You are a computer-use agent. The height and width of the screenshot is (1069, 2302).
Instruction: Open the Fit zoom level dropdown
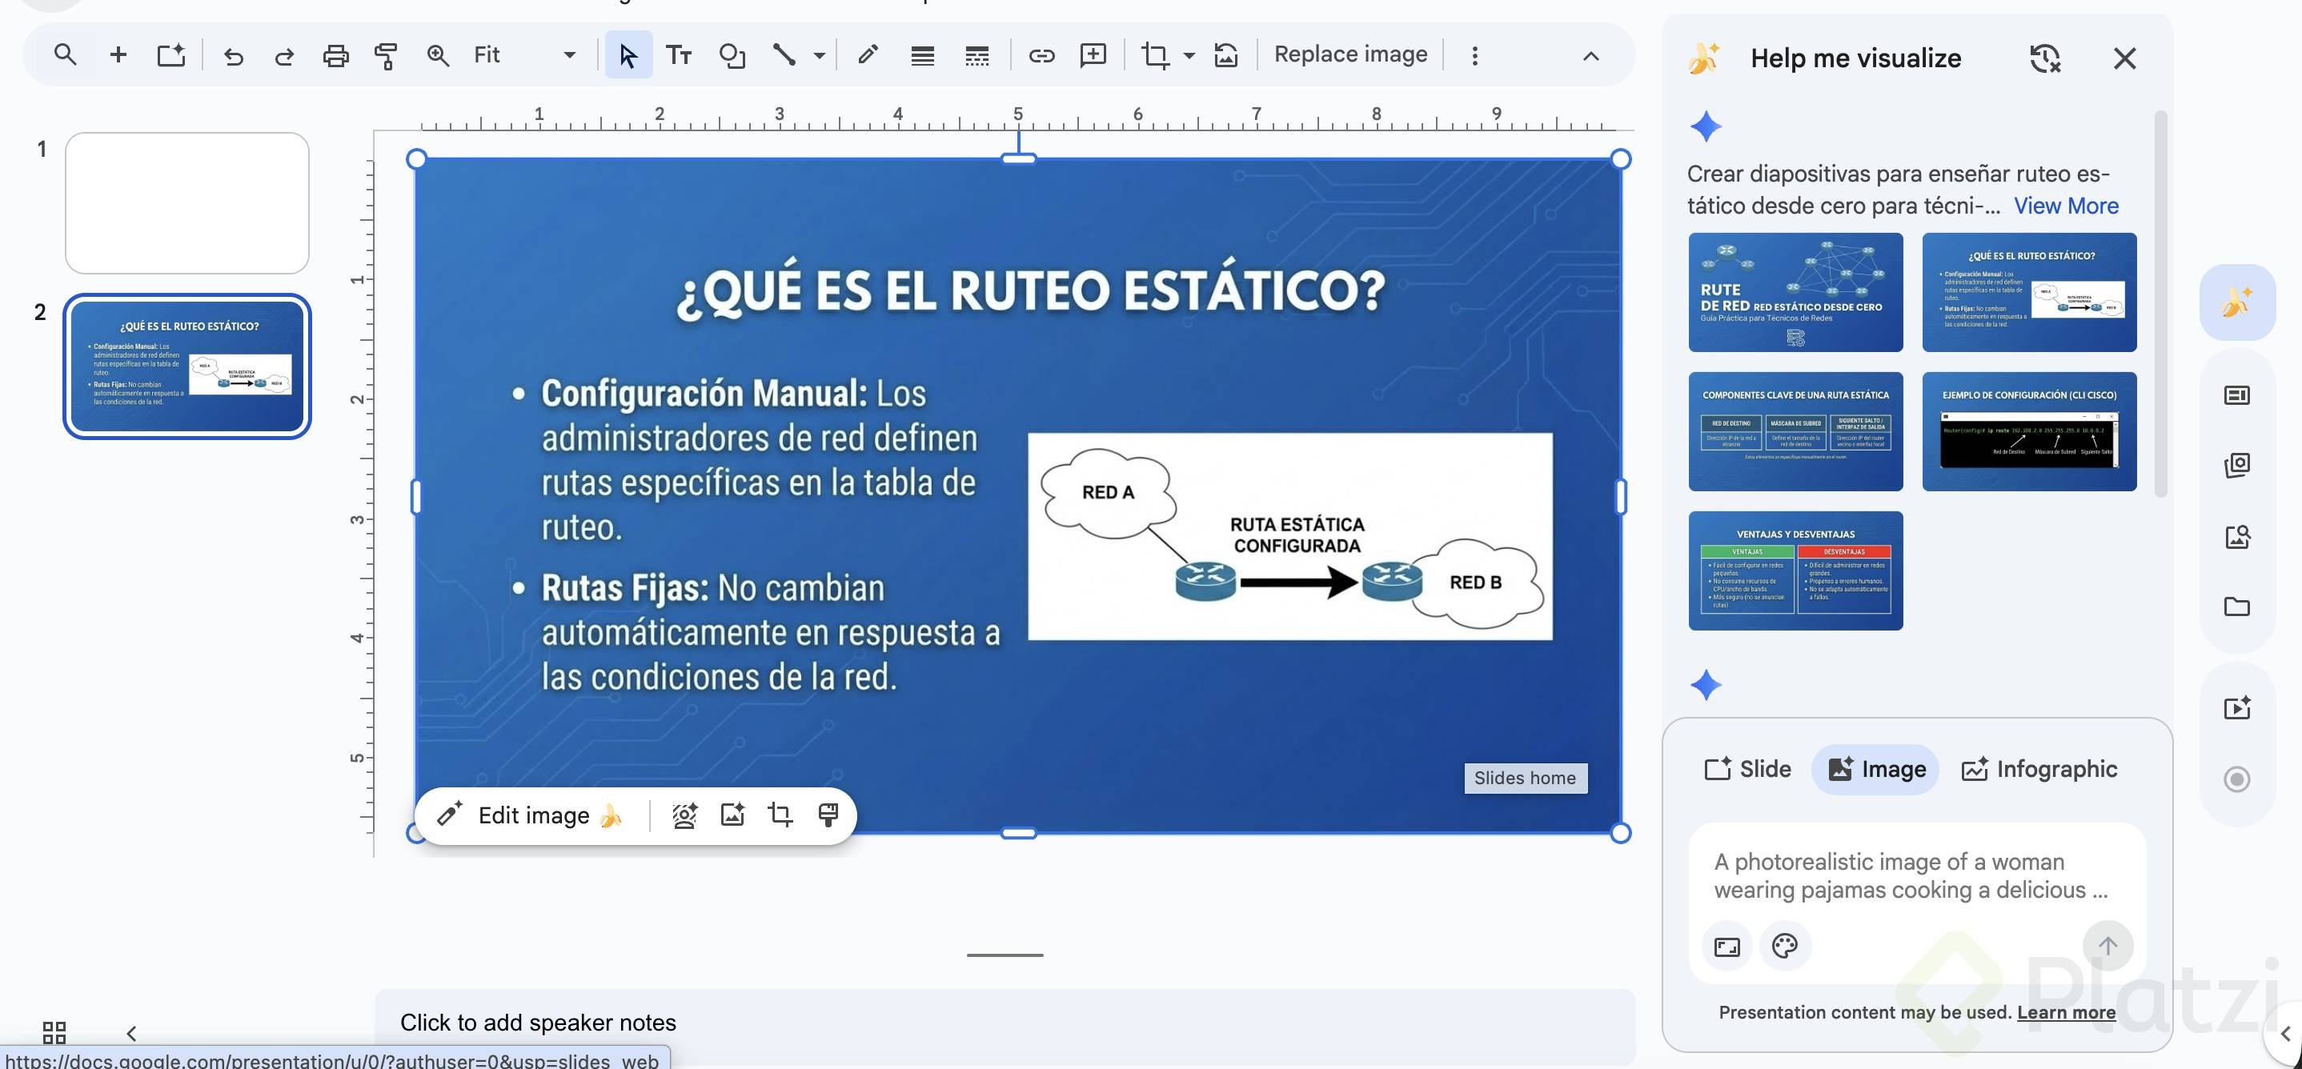569,56
